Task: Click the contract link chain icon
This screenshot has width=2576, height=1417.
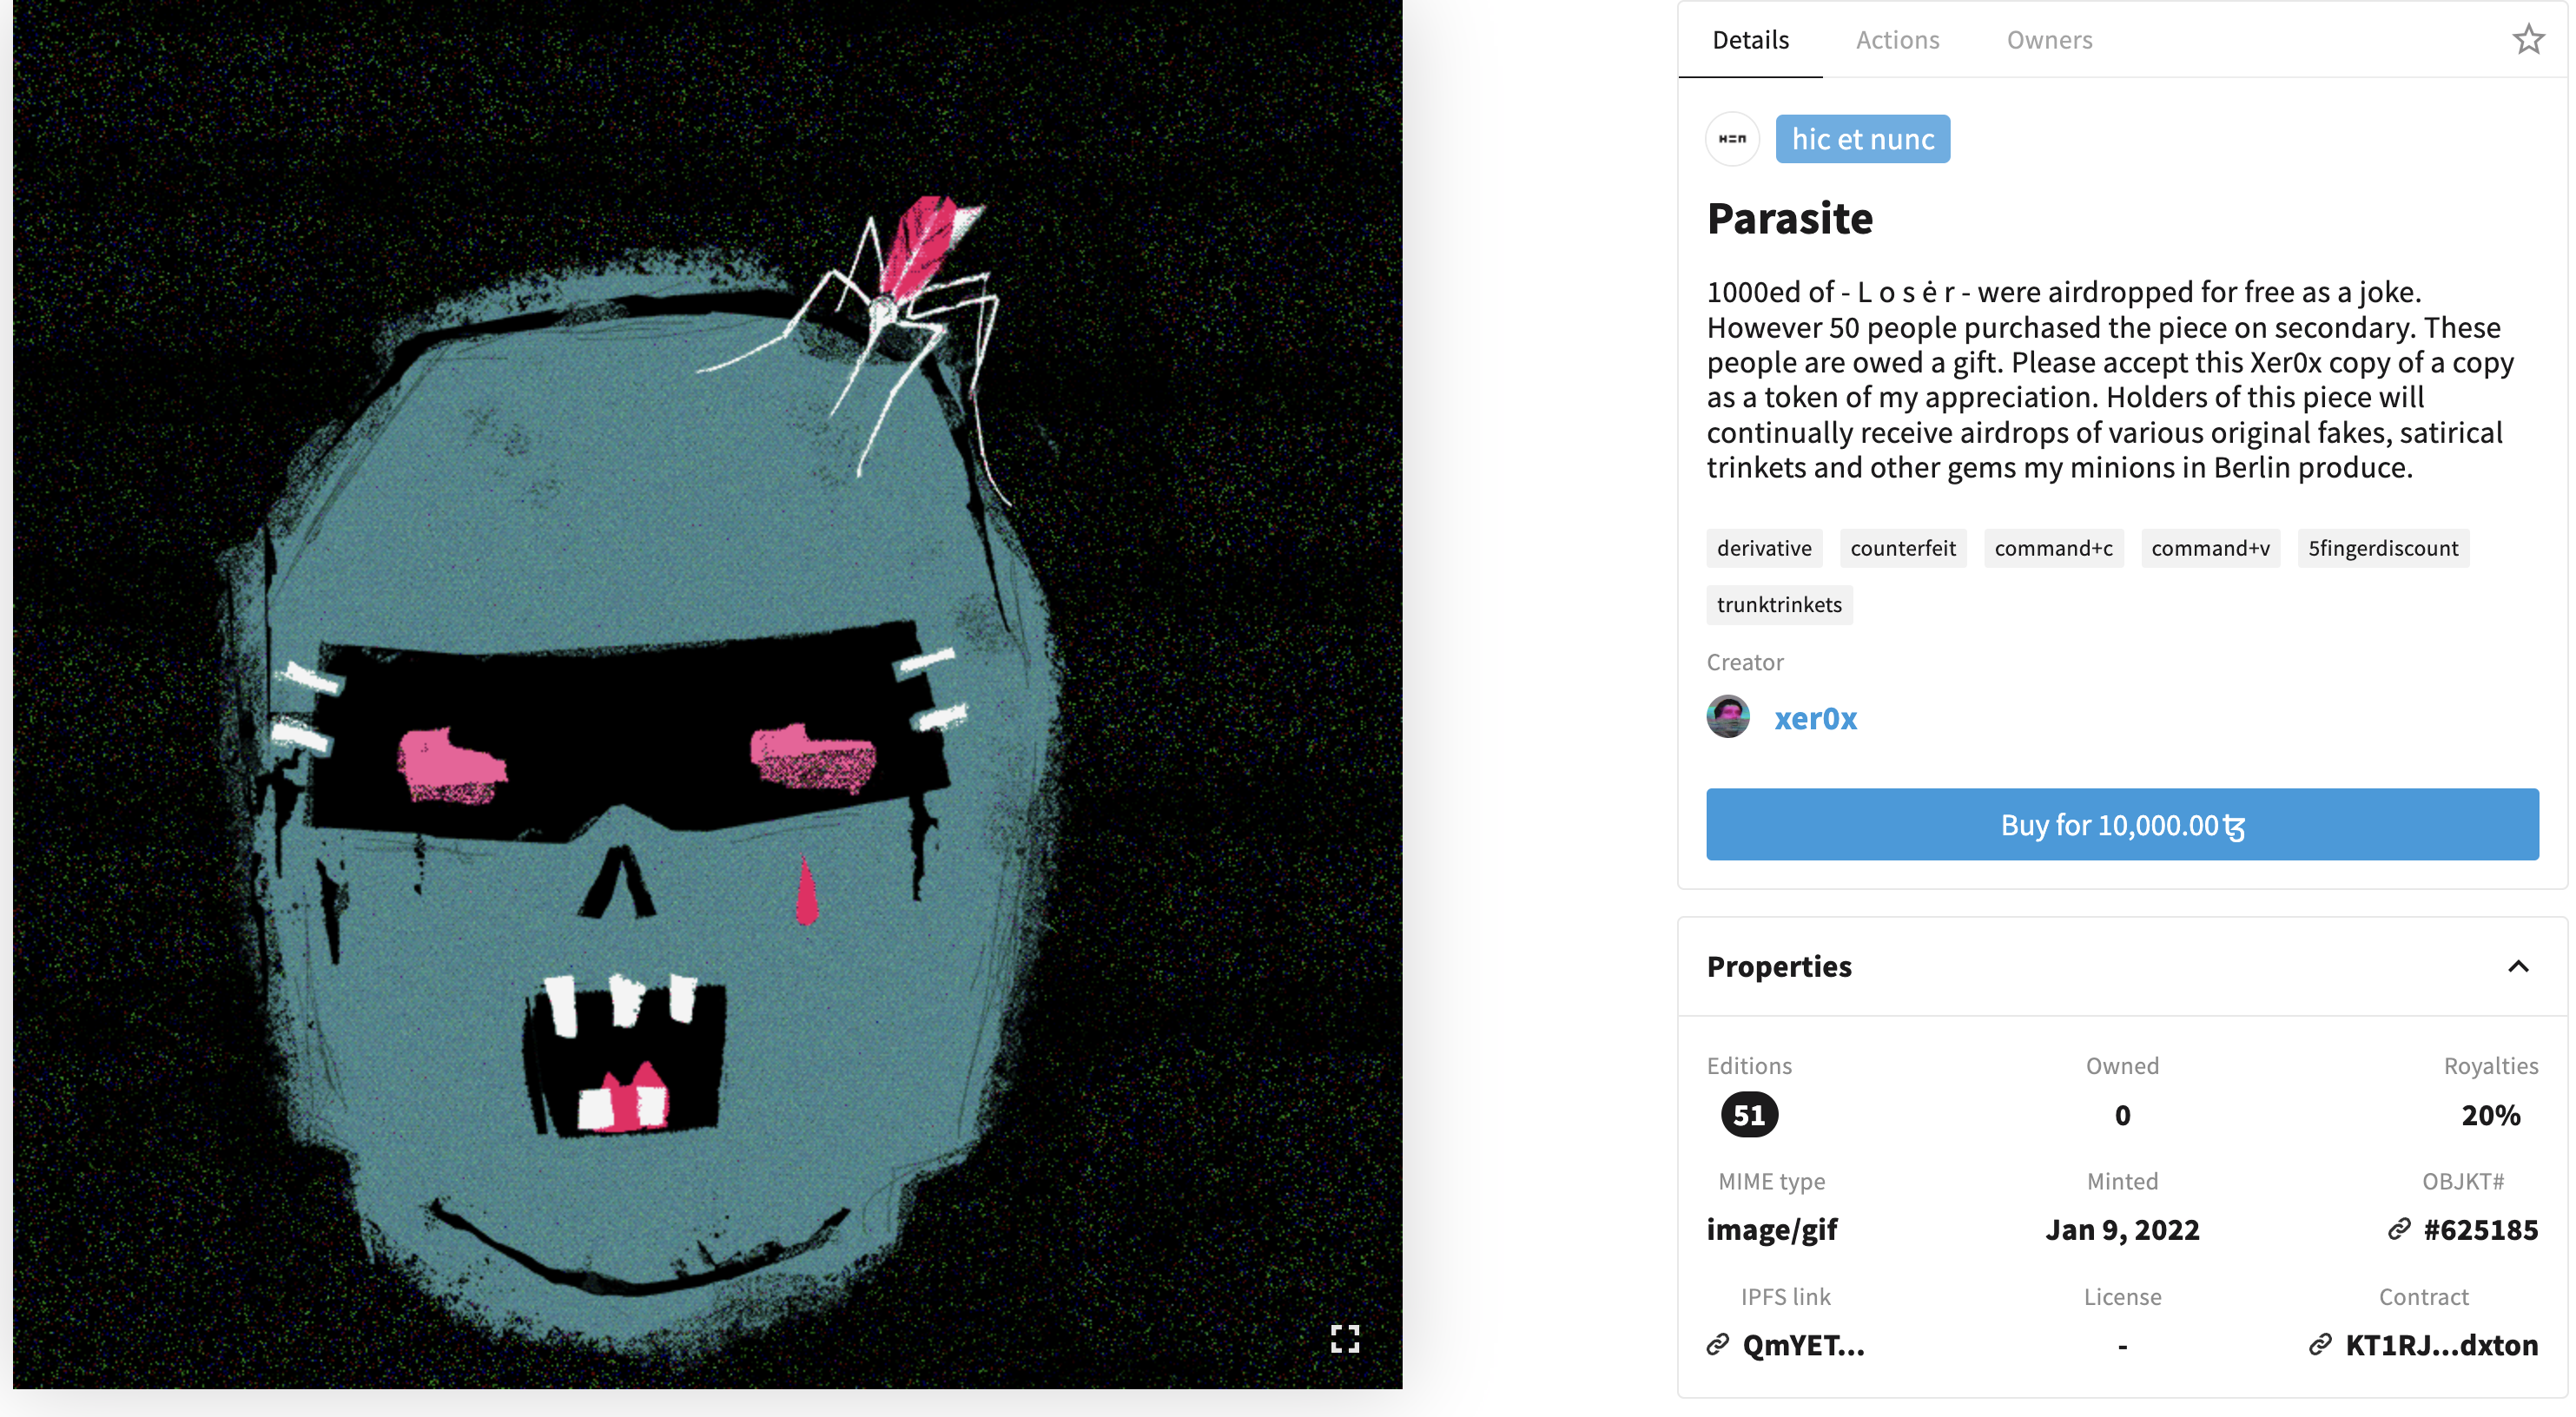Action: 2321,1345
